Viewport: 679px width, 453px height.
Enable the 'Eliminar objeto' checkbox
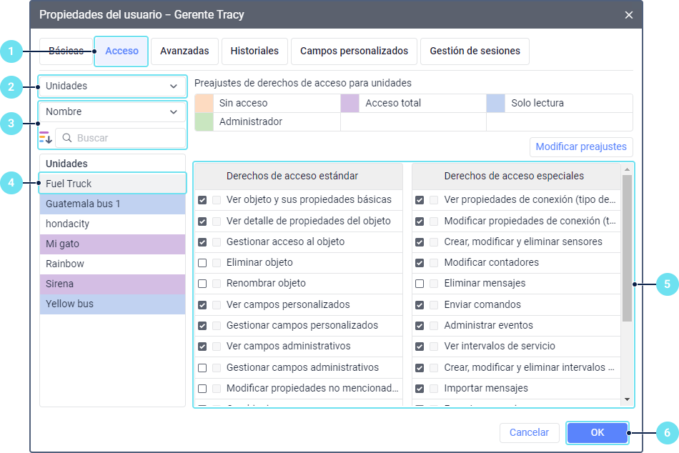tap(202, 263)
